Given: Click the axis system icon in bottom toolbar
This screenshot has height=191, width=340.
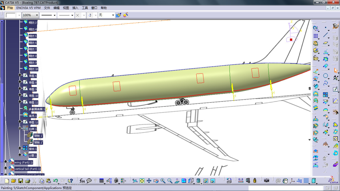Looking at the screenshot, I should coord(292,181).
